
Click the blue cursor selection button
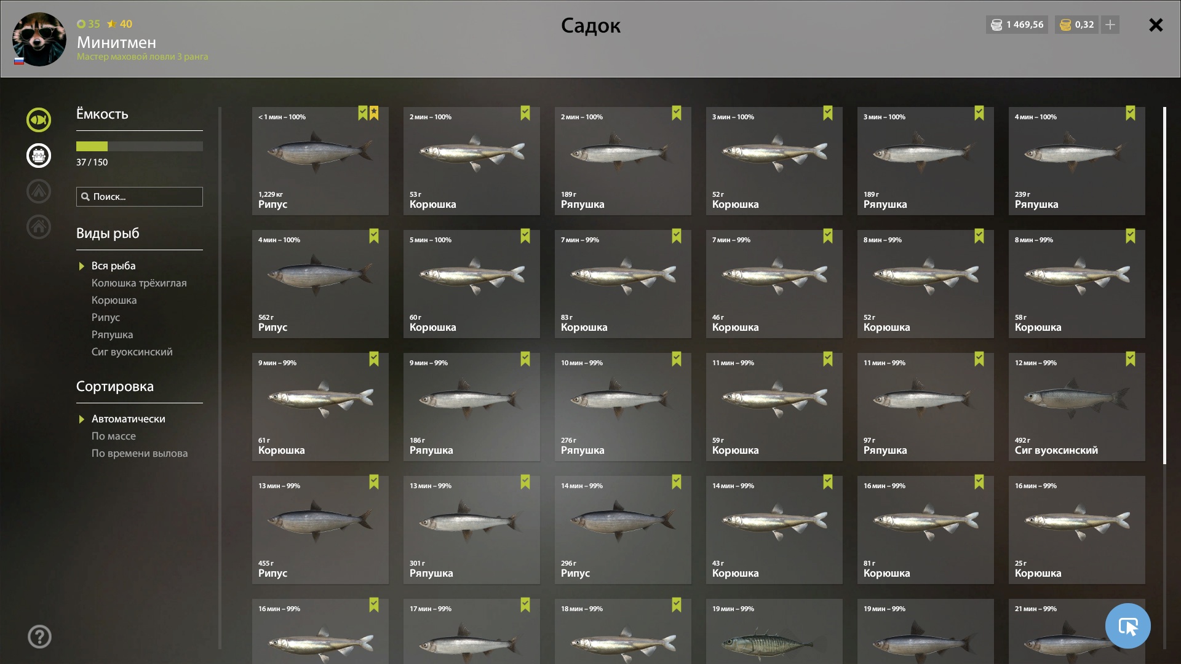tap(1127, 626)
